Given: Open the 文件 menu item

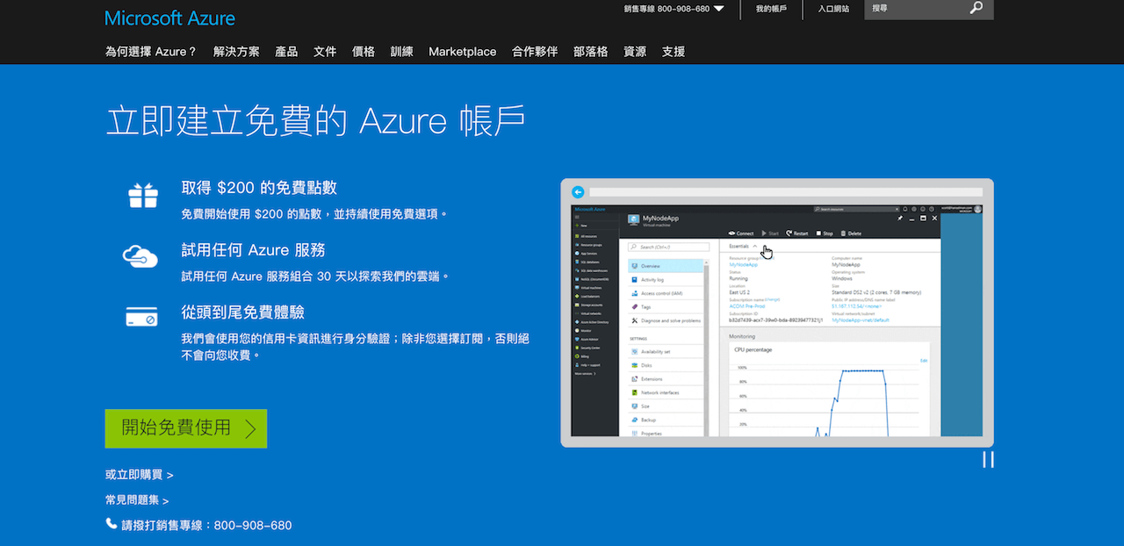Looking at the screenshot, I should 325,52.
